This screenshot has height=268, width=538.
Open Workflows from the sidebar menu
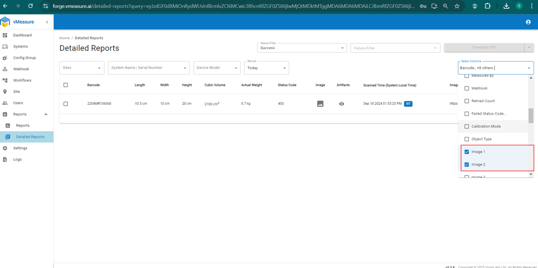point(22,80)
